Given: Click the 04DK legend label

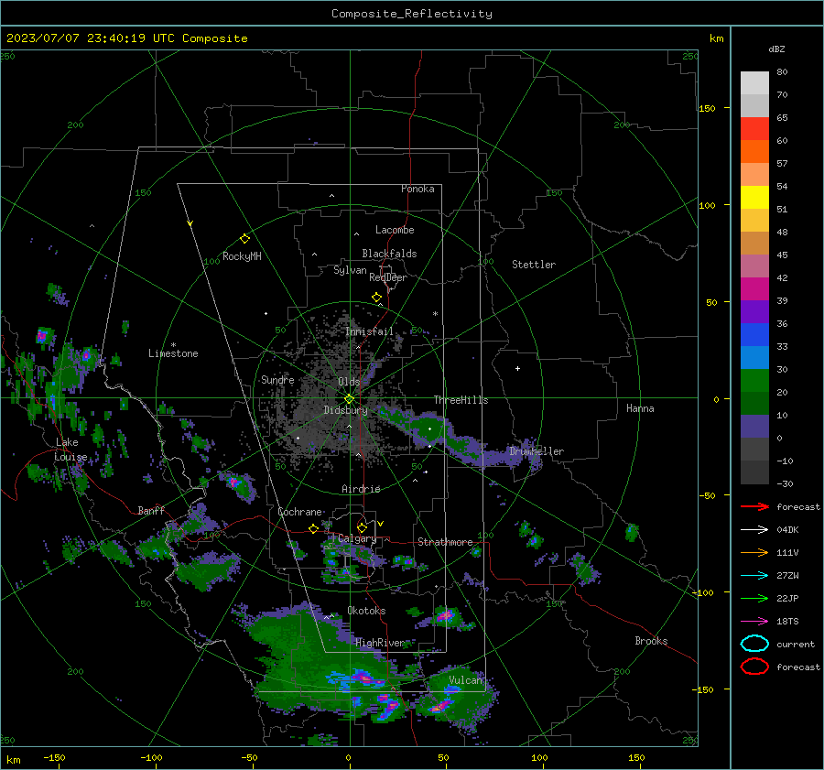Looking at the screenshot, I should coord(787,529).
